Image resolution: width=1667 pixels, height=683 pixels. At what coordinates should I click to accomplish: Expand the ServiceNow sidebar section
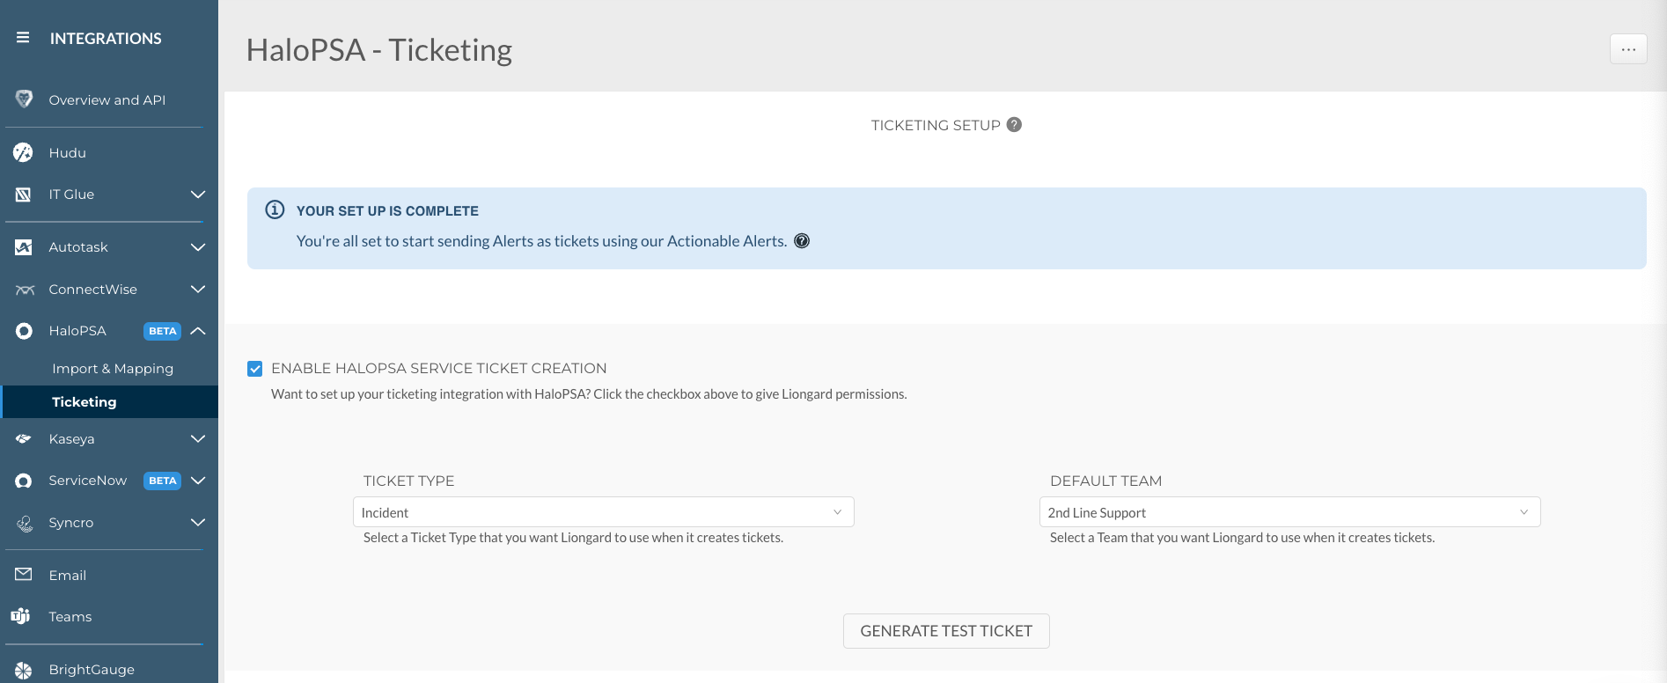click(198, 481)
